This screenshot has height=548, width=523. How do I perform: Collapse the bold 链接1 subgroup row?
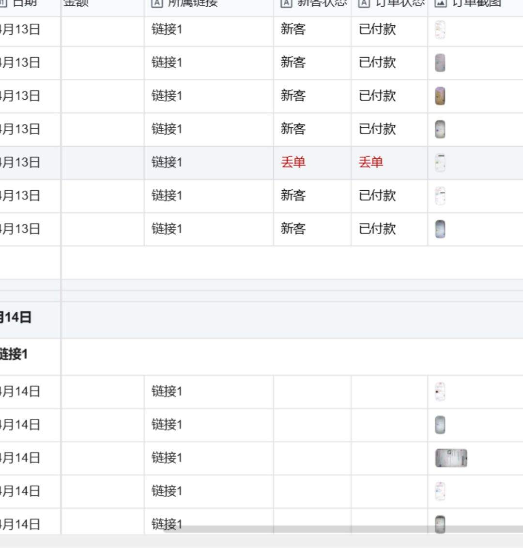pos(14,354)
